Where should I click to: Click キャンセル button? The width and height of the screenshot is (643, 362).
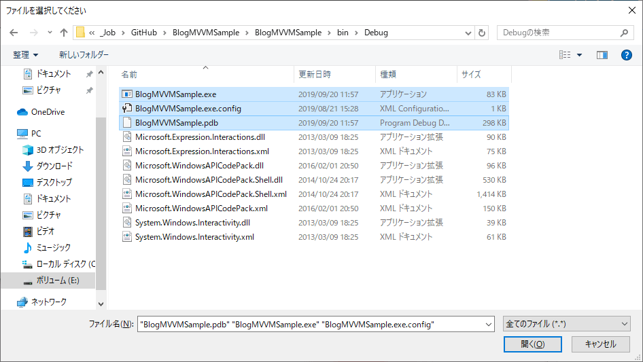click(601, 344)
